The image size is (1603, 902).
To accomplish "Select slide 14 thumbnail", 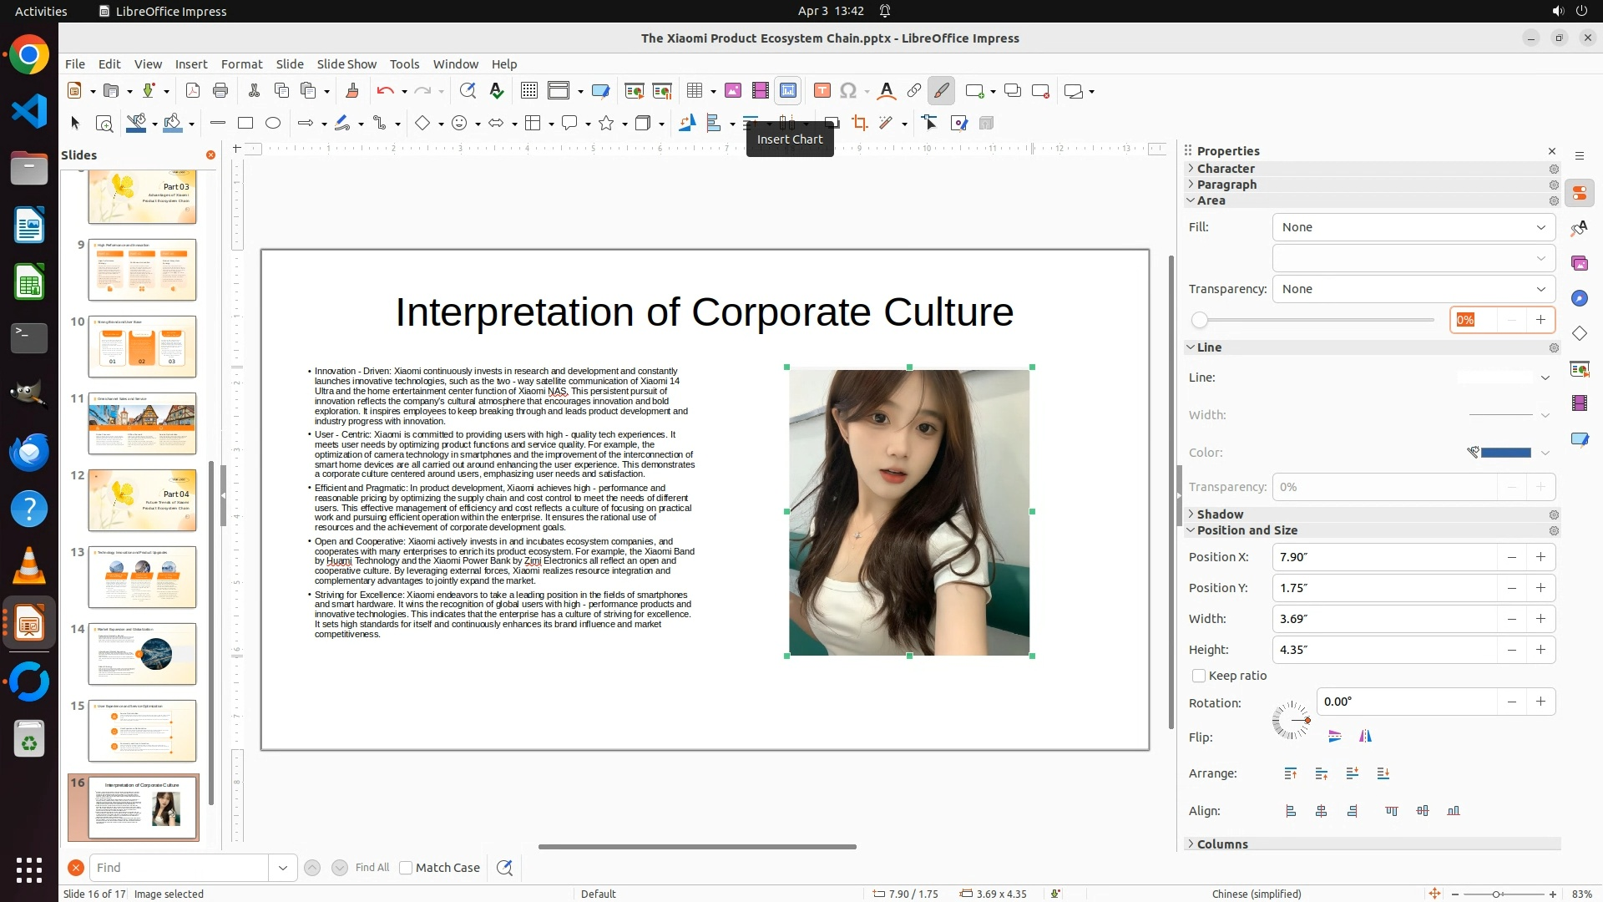I will [142, 654].
